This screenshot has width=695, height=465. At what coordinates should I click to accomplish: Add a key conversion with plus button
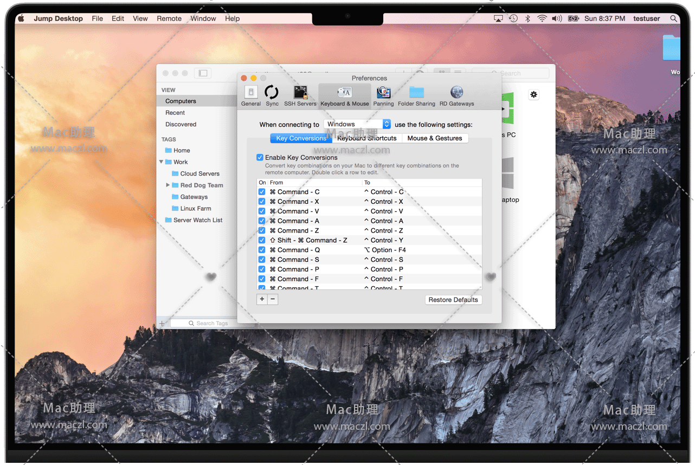click(x=262, y=299)
